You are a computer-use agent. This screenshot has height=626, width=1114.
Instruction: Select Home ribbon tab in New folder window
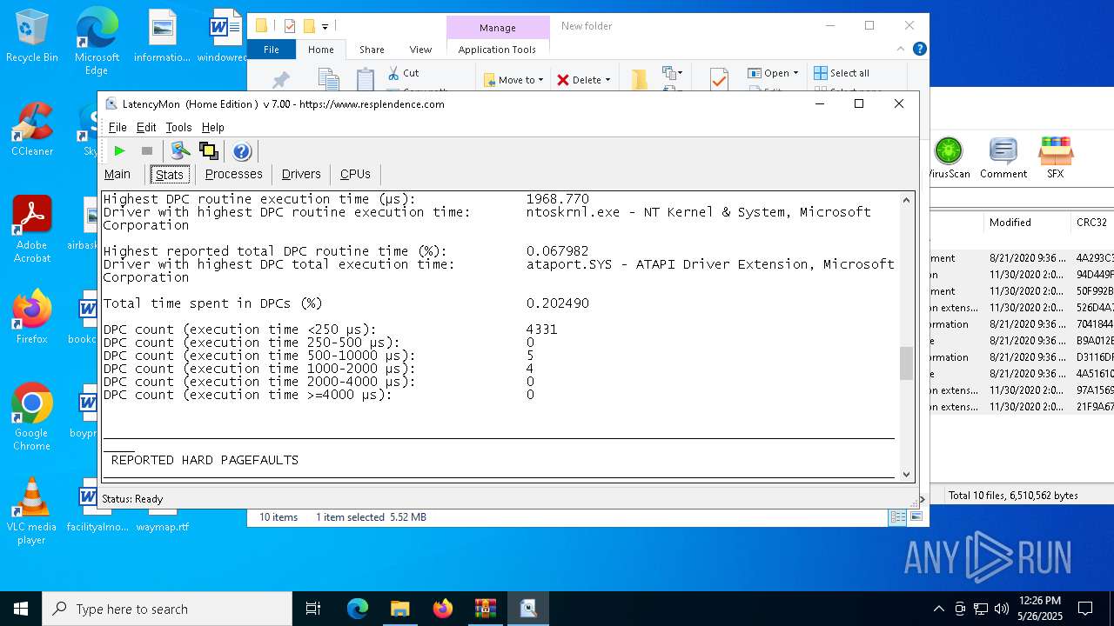tap(320, 50)
